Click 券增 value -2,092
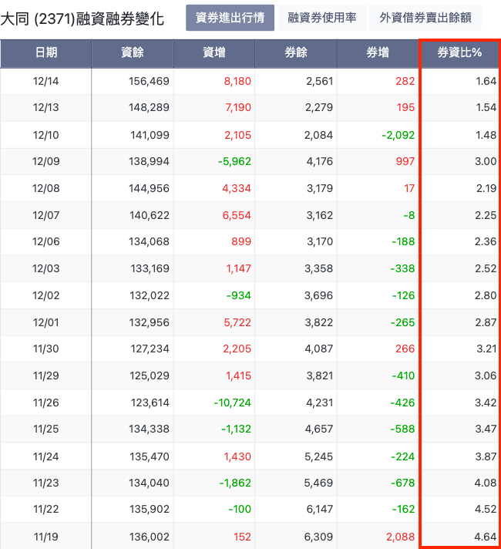The image size is (501, 549). tap(398, 135)
